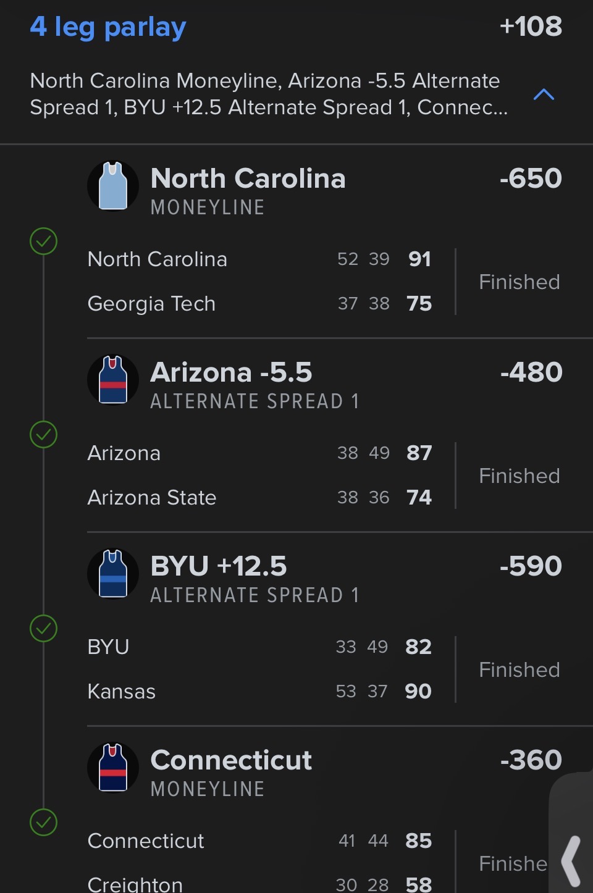Click the North Carolina light blue jersey icon
Viewport: 593px width, 893px height.
tap(113, 186)
